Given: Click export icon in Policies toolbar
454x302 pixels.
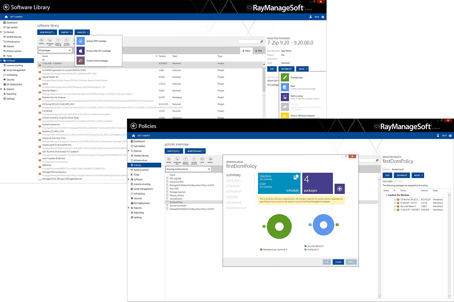Looking at the screenshot, I should pos(211,159).
